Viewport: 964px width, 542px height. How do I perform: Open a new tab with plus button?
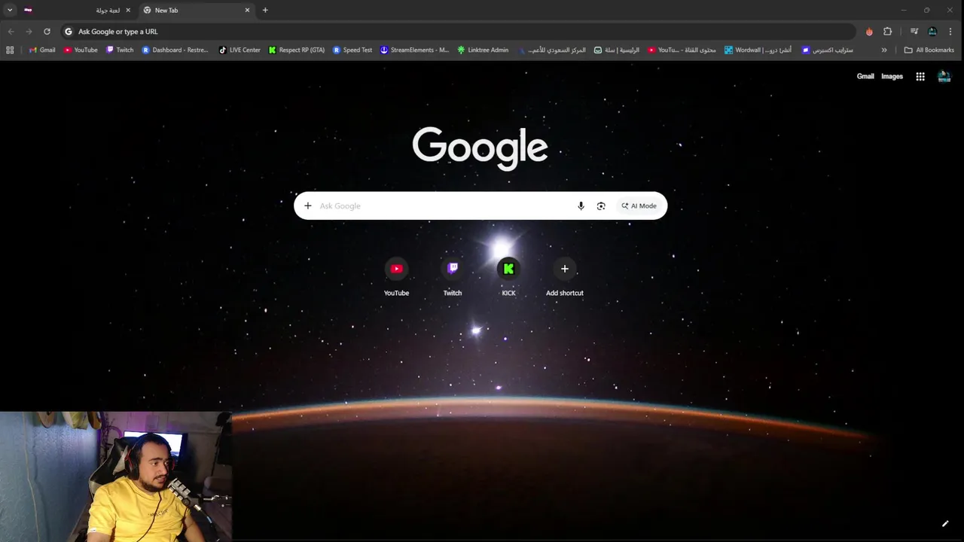(265, 11)
